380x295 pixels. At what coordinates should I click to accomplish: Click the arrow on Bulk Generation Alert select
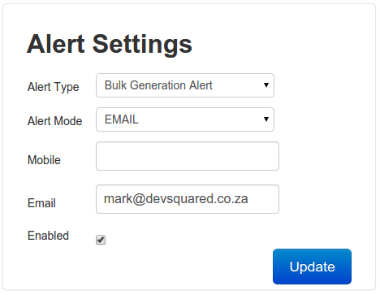pos(266,85)
